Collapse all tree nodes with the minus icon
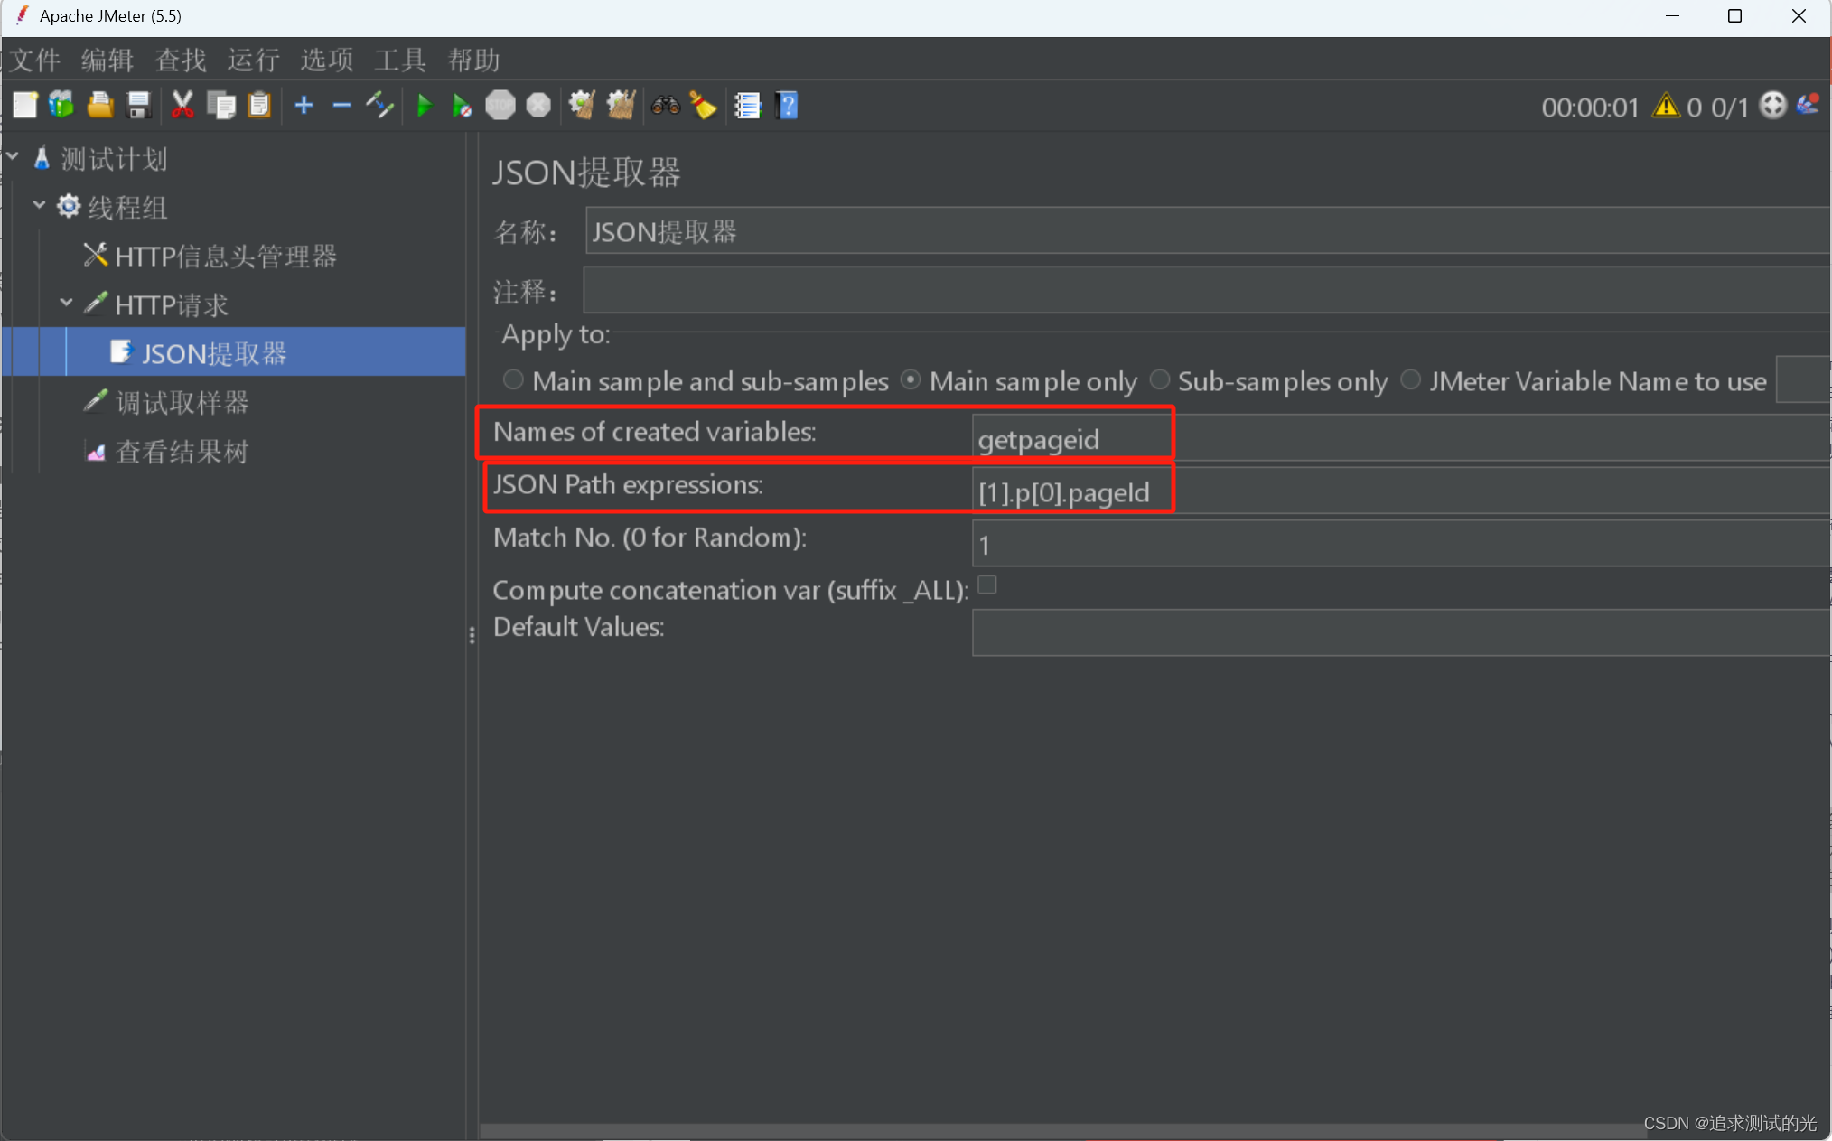The width and height of the screenshot is (1832, 1141). 341,106
